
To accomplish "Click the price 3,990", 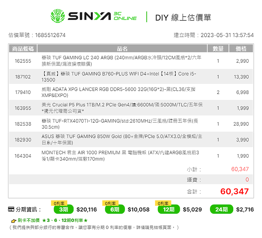I will pyautogui.click(x=242, y=140).
